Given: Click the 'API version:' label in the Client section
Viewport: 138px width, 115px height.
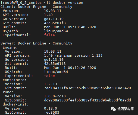Looking at the screenshot, I should pos(15,15).
